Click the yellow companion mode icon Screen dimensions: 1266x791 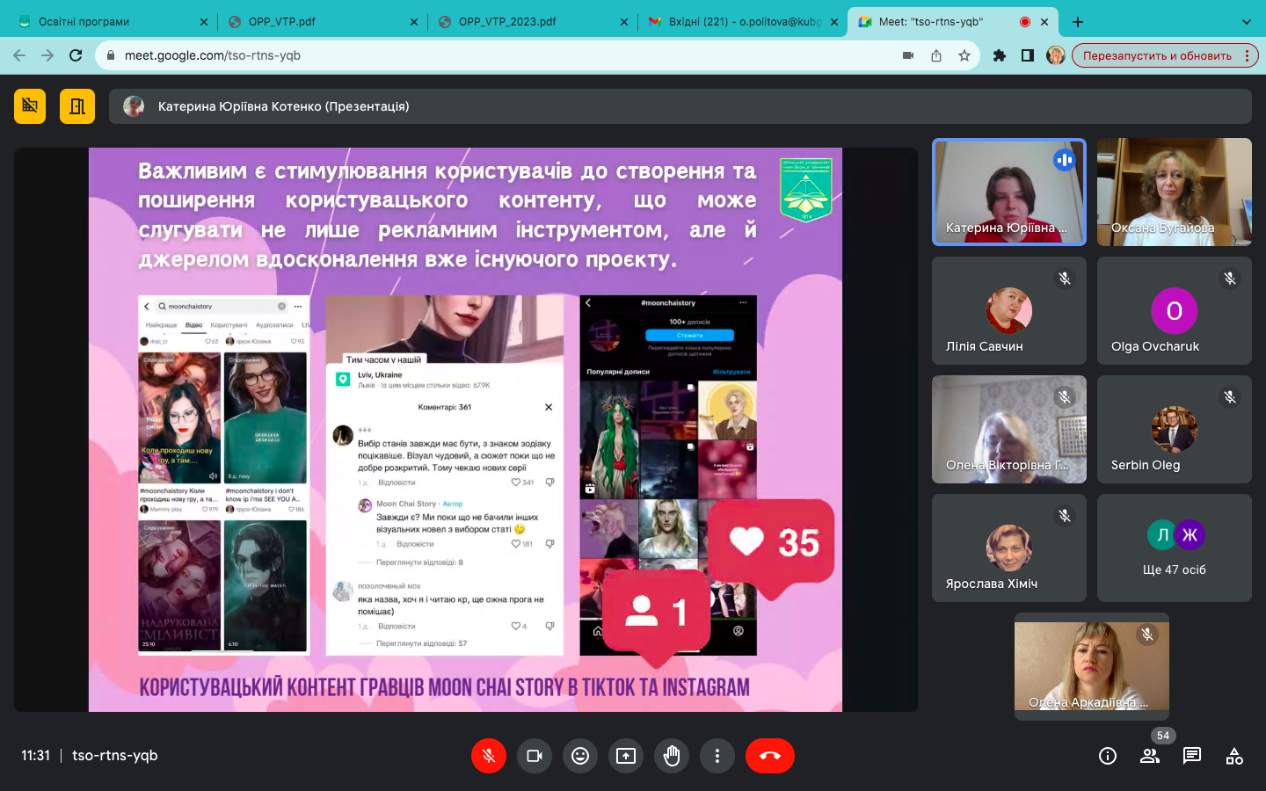click(x=77, y=106)
